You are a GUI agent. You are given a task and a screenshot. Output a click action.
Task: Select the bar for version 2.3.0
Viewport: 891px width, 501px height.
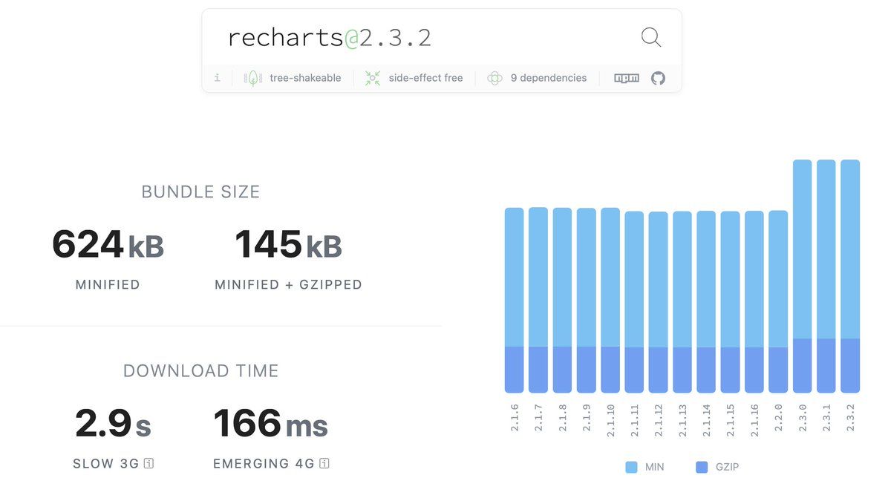pos(802,276)
